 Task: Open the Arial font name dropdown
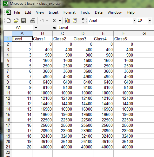click(134, 21)
